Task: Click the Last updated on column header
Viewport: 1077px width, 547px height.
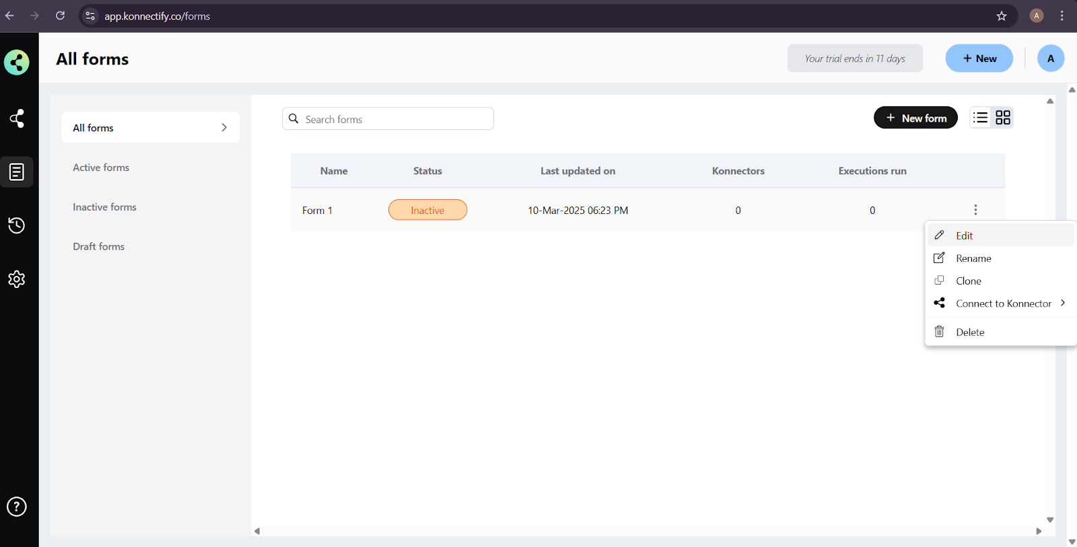Action: coord(578,171)
